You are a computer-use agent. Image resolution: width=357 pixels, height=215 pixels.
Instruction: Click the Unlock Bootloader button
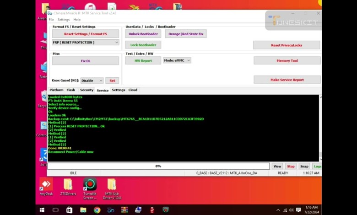point(143,34)
